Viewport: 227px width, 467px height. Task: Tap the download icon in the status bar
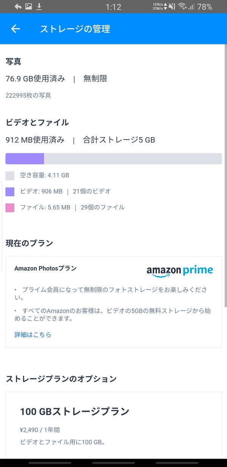click(x=39, y=6)
